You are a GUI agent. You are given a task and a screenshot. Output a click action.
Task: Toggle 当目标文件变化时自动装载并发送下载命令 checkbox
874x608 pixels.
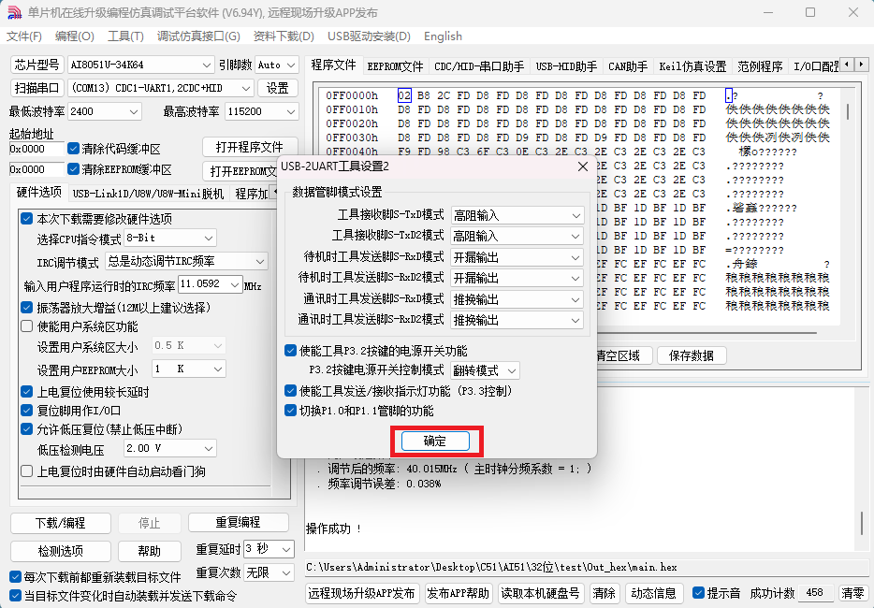tap(16, 596)
